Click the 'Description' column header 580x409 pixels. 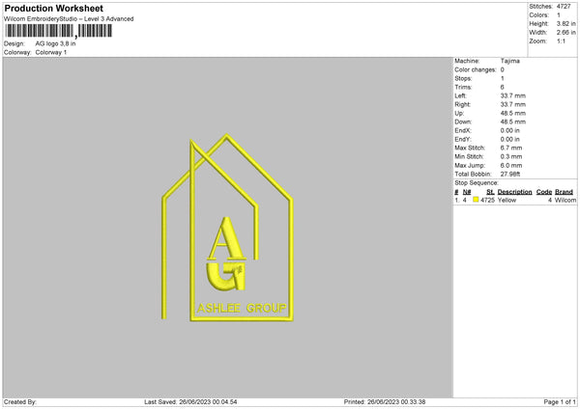514,192
